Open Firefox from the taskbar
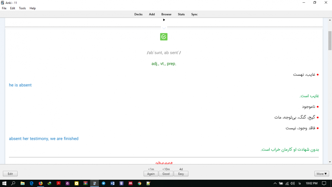The image size is (332, 187). coord(41,183)
